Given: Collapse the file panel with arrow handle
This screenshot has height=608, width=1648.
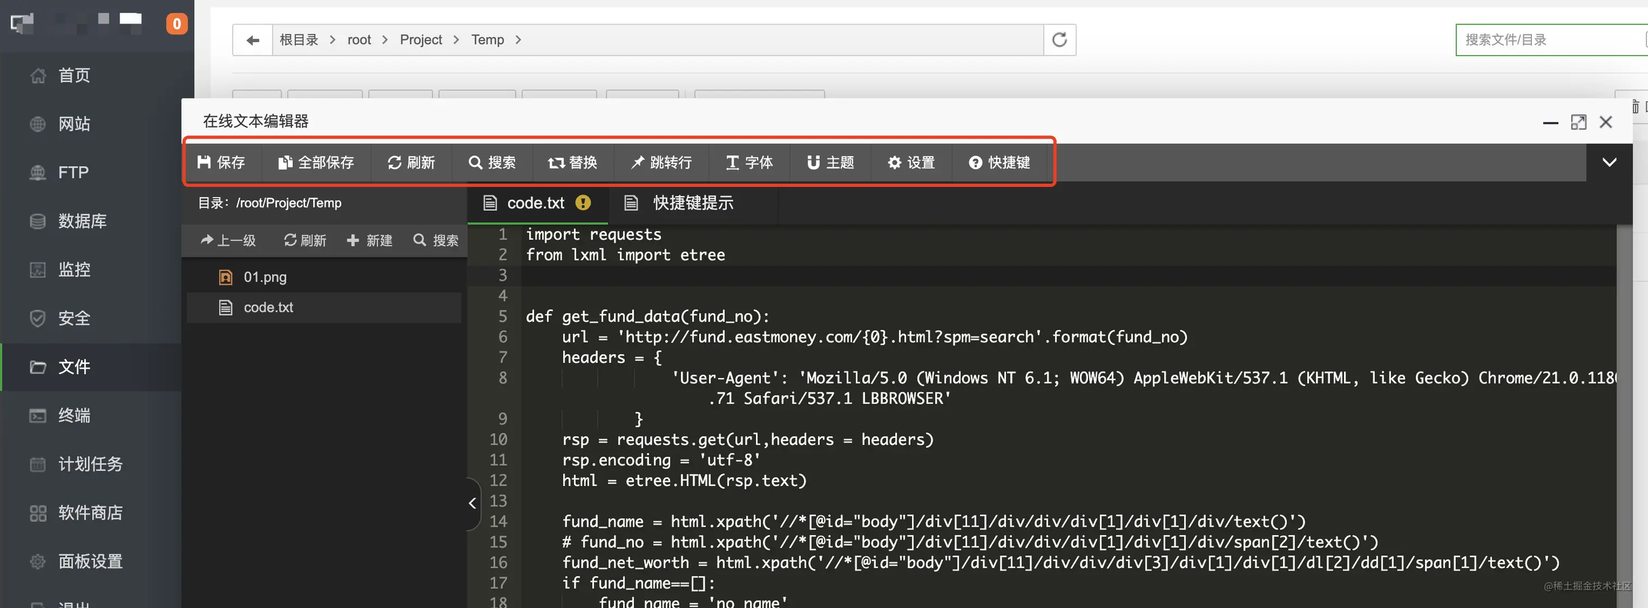Looking at the screenshot, I should 473,504.
